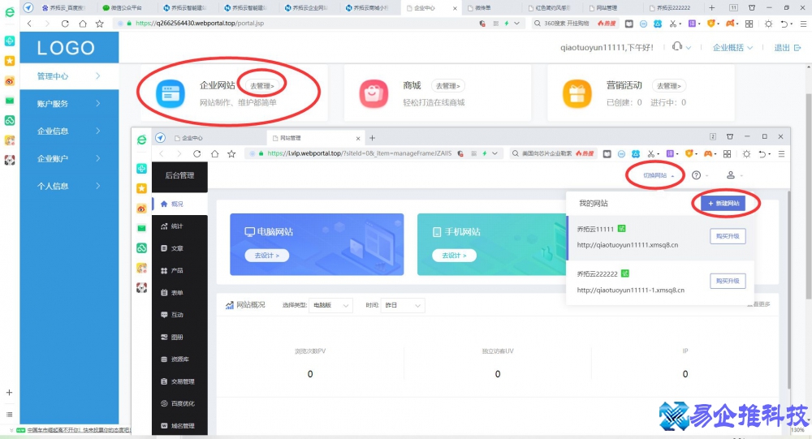Click inner browser reload icon
Image resolution: width=812 pixels, height=439 pixels.
[x=197, y=153]
